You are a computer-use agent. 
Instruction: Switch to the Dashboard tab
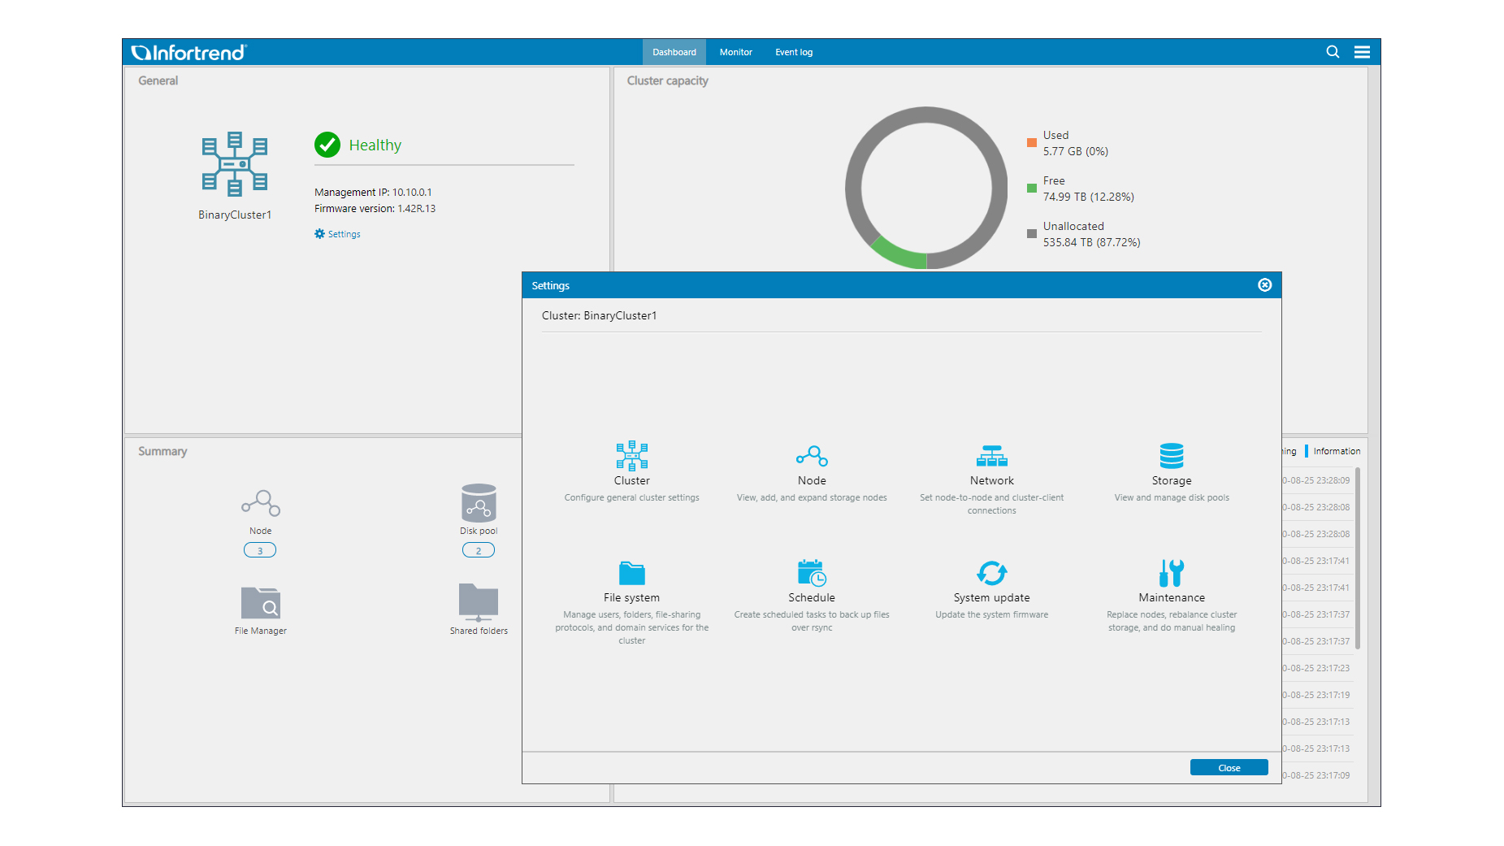coord(674,52)
